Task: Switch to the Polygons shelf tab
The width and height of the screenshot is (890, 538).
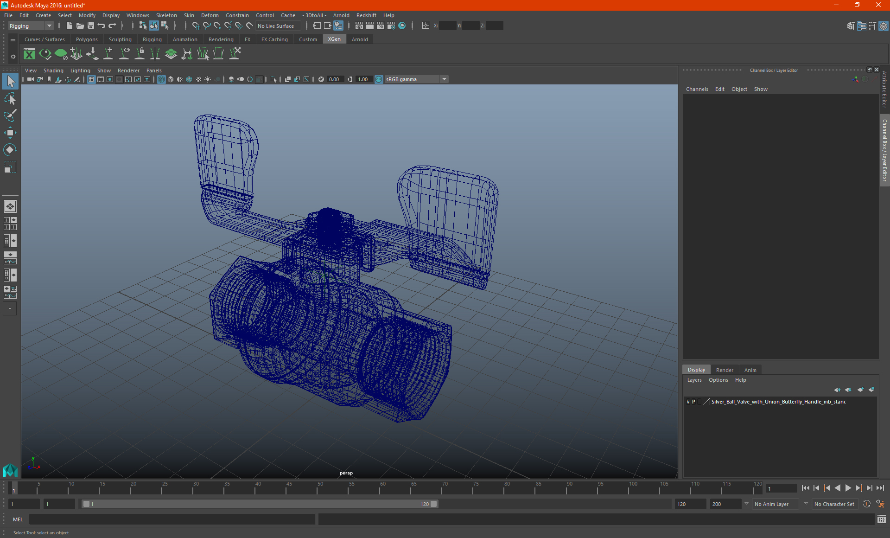Action: [87, 39]
